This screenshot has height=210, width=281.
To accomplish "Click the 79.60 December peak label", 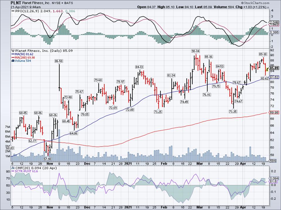I will click(98, 80).
